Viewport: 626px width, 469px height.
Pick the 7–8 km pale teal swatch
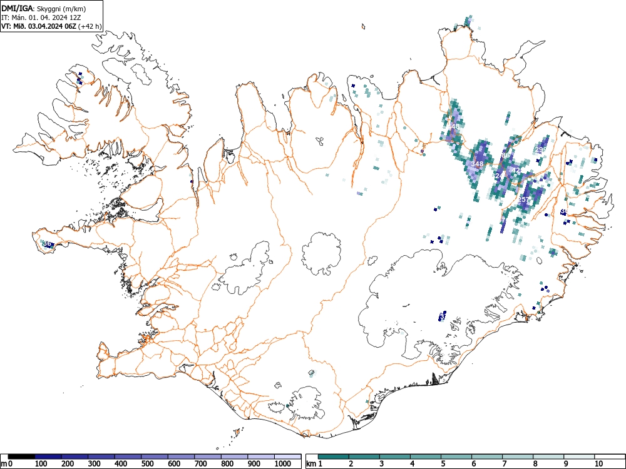[518, 456]
